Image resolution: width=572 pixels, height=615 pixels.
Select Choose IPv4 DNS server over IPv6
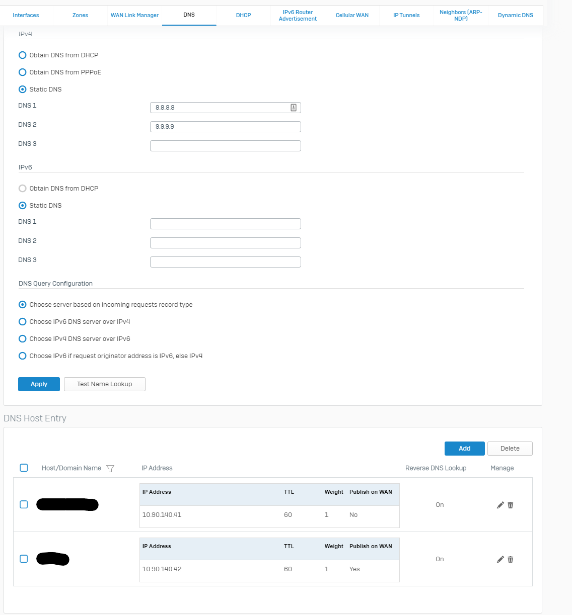(23, 339)
